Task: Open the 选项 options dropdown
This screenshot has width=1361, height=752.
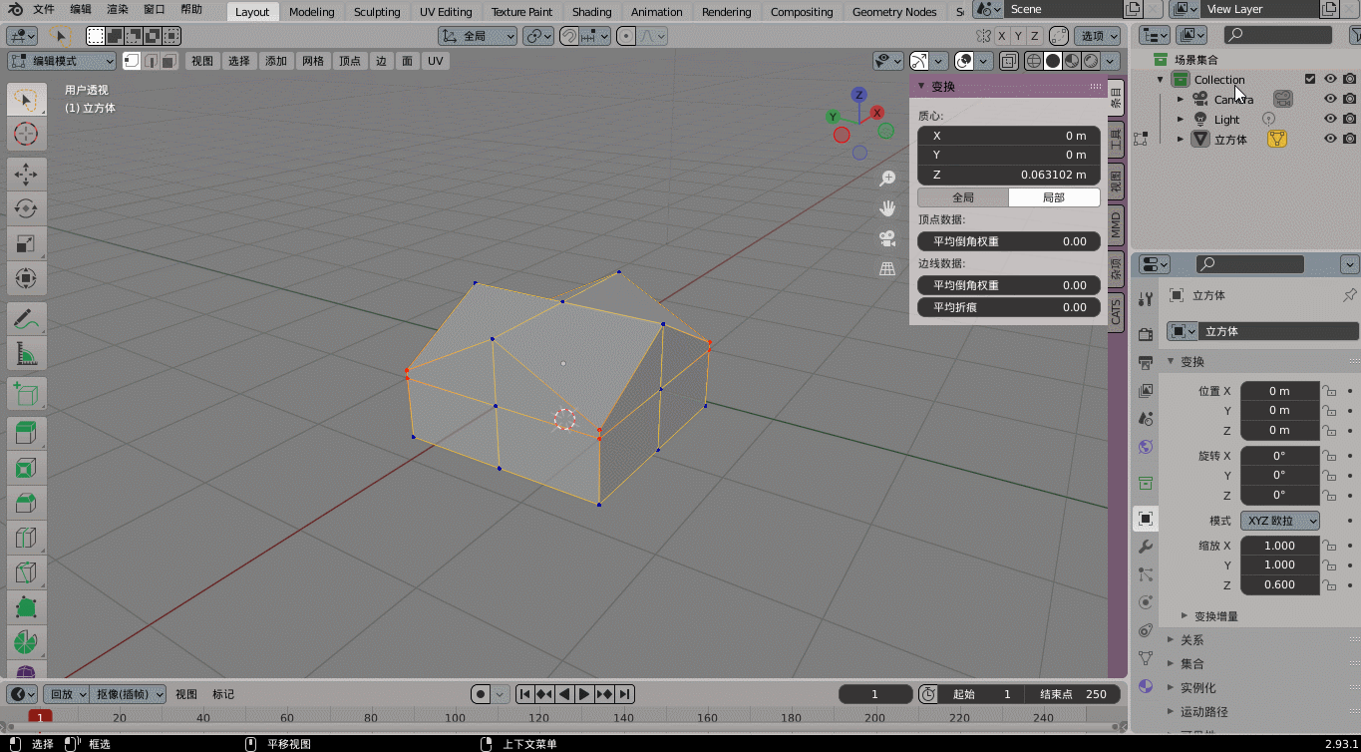Action: (1100, 36)
